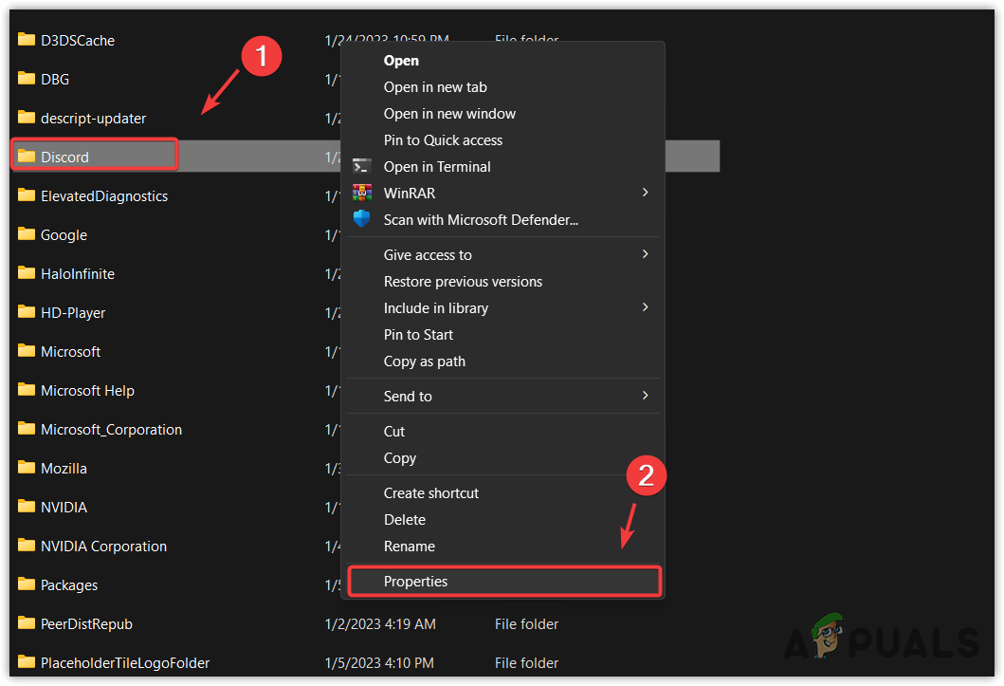Select Rename in the context menu
Image resolution: width=1004 pixels, height=686 pixels.
tap(410, 546)
